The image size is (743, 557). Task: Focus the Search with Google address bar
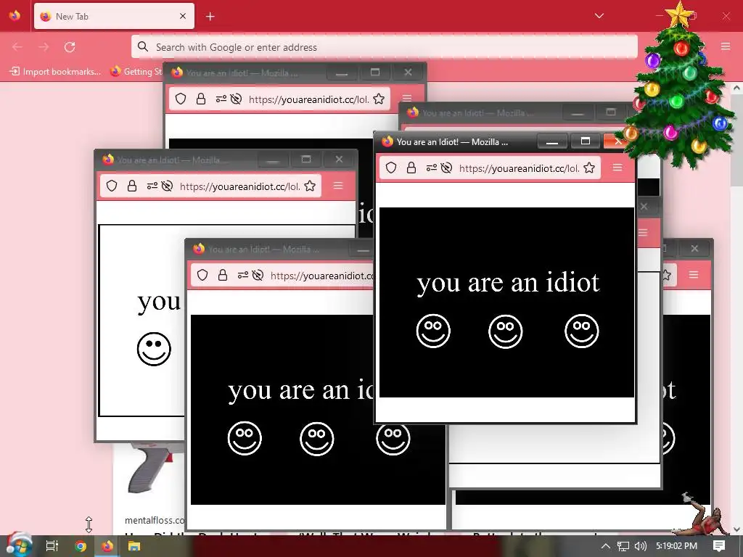coord(385,47)
